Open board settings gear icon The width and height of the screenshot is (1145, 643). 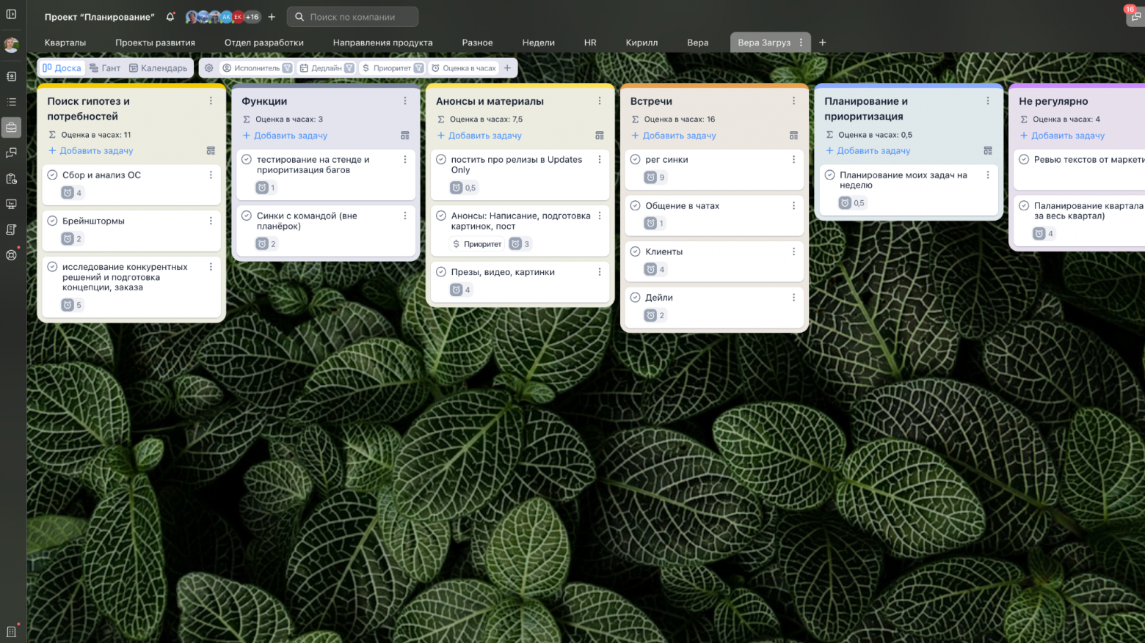pos(209,68)
